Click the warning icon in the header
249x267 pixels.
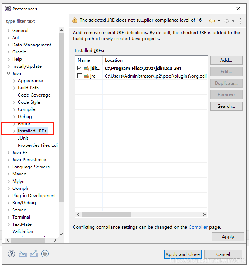point(75,20)
